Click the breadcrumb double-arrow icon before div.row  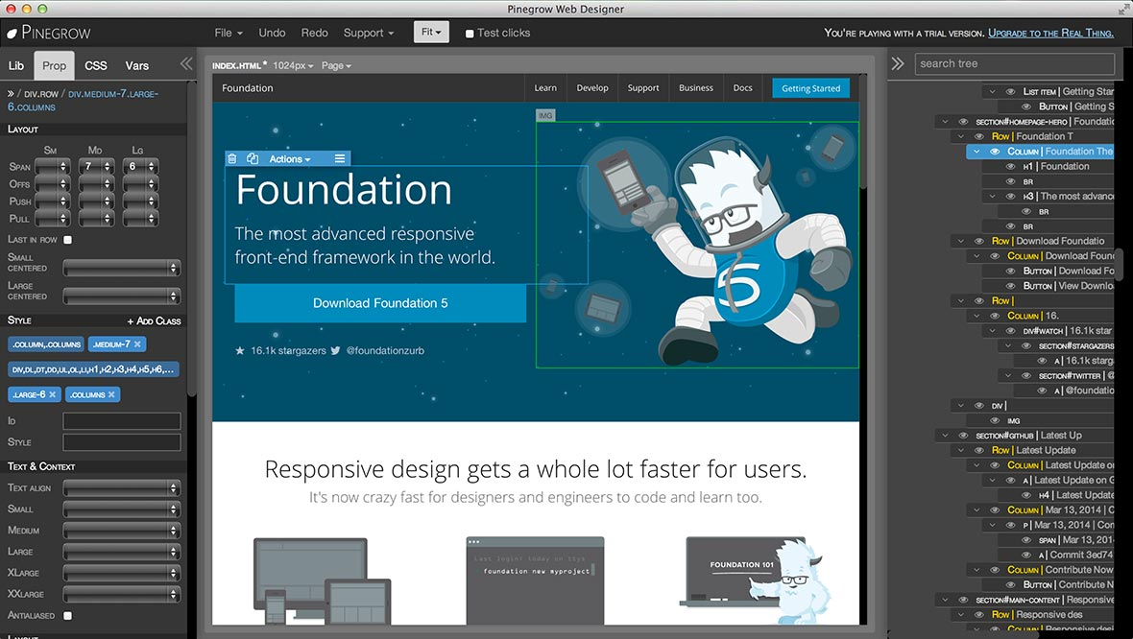pos(11,94)
